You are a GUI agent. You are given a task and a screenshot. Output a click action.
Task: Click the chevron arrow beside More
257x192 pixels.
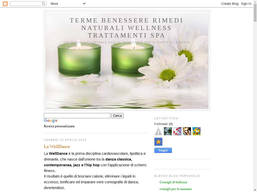point(84,3)
